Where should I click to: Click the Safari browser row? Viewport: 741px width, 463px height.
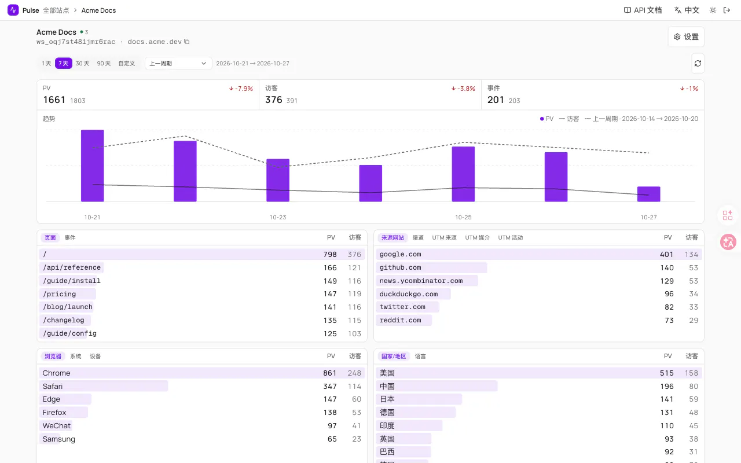pos(202,386)
